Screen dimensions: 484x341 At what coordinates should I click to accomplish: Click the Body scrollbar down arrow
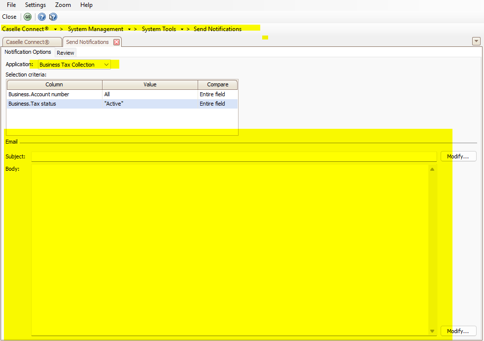coord(432,331)
